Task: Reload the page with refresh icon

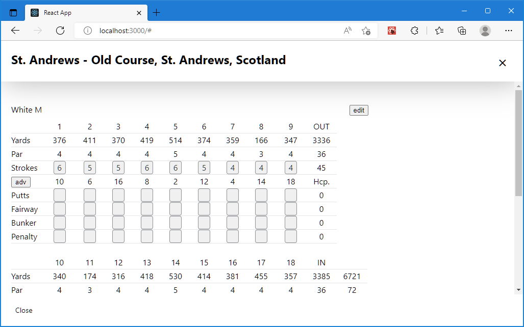Action: point(60,31)
